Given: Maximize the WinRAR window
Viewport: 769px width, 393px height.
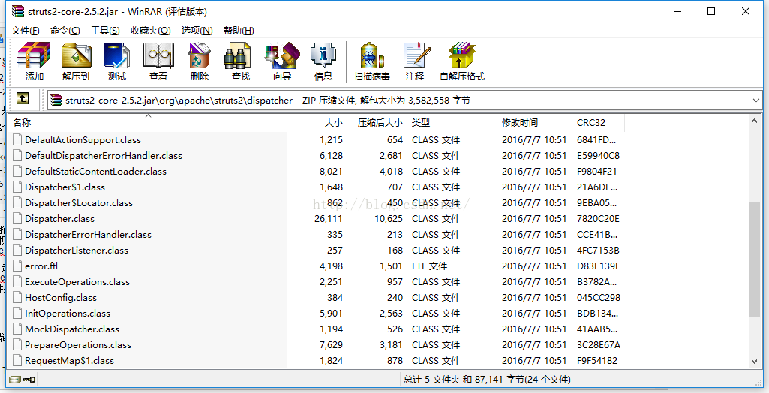Looking at the screenshot, I should 711,11.
